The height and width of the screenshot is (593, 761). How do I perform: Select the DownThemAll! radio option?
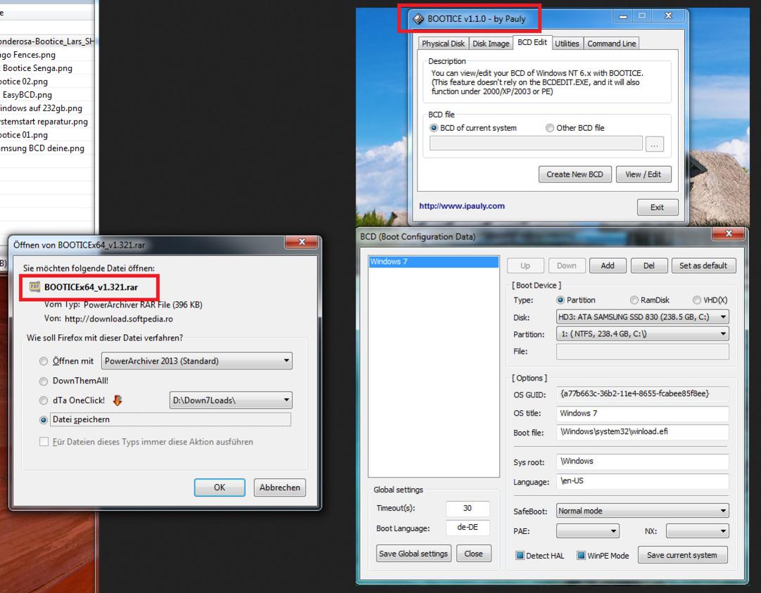44,381
